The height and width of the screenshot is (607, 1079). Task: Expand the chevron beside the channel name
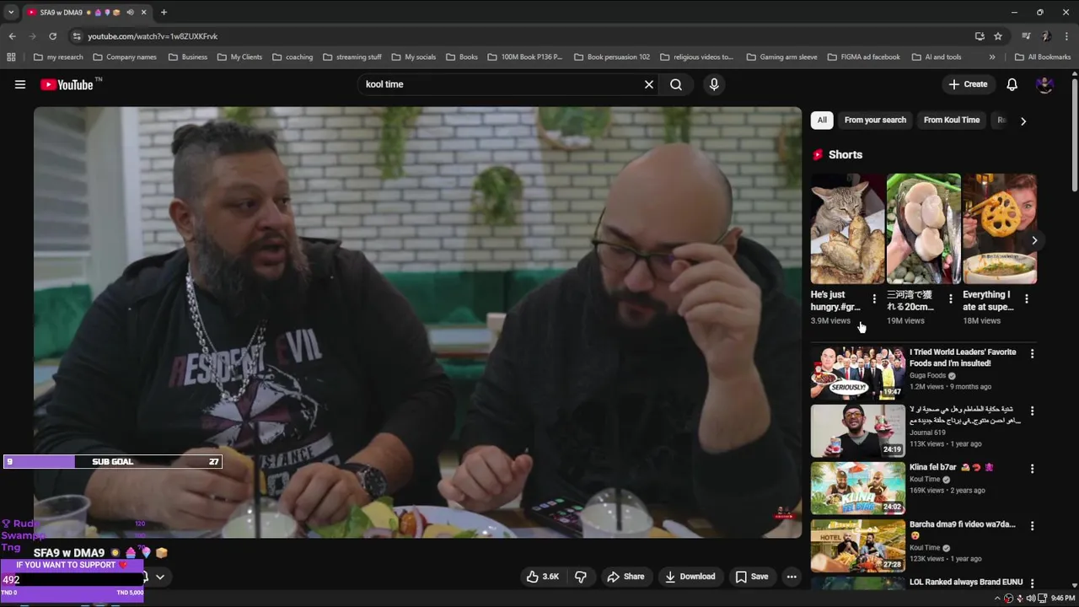[159, 577]
